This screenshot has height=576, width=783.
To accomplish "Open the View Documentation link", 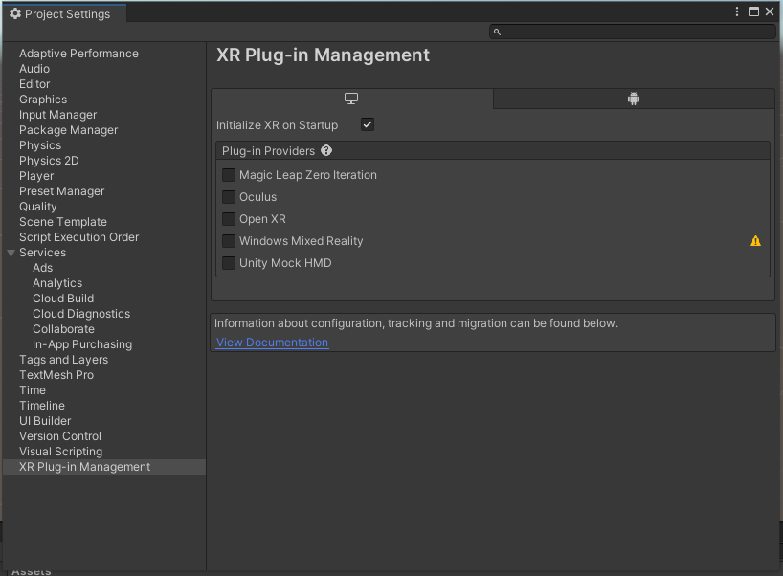I will 272,343.
